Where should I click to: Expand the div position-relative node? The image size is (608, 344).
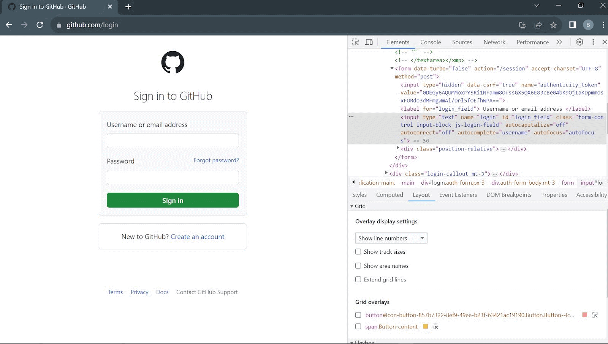(x=398, y=148)
